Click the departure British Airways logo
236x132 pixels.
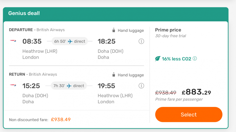click(13, 41)
